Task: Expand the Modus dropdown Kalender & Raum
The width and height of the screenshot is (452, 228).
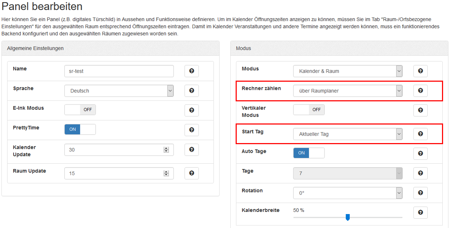Action: pos(347,71)
